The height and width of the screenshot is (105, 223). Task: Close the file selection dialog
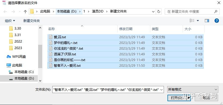[x=219, y=3]
